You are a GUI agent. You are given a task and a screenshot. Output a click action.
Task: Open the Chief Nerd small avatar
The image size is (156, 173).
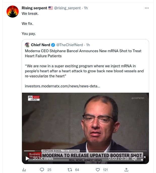[27, 45]
